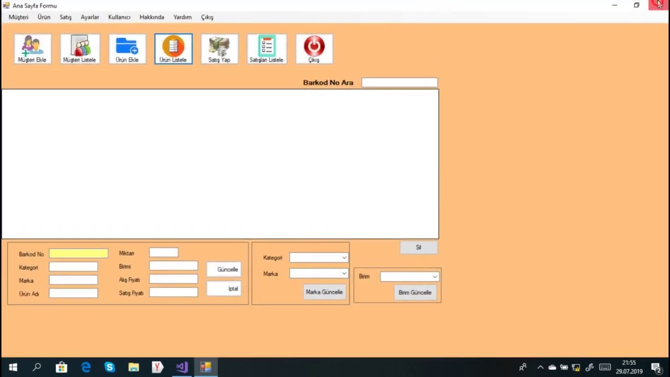Click the Marka Güncelle button
Image resolution: width=670 pixels, height=377 pixels.
(x=325, y=292)
